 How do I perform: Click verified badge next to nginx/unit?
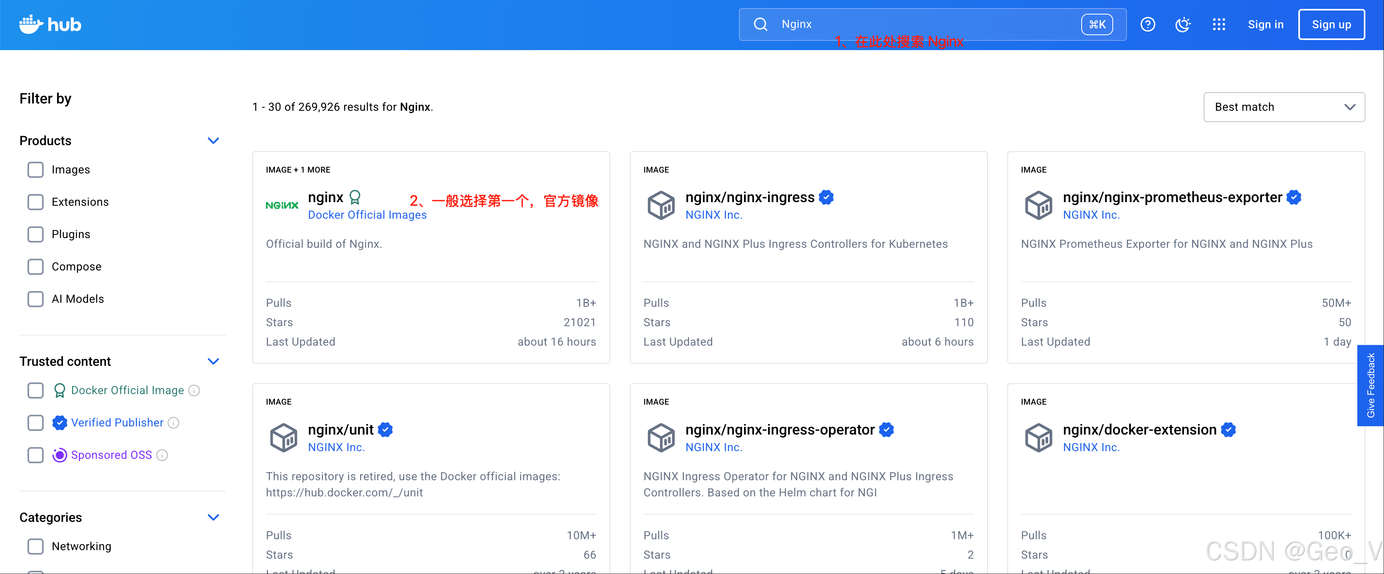pyautogui.click(x=385, y=429)
